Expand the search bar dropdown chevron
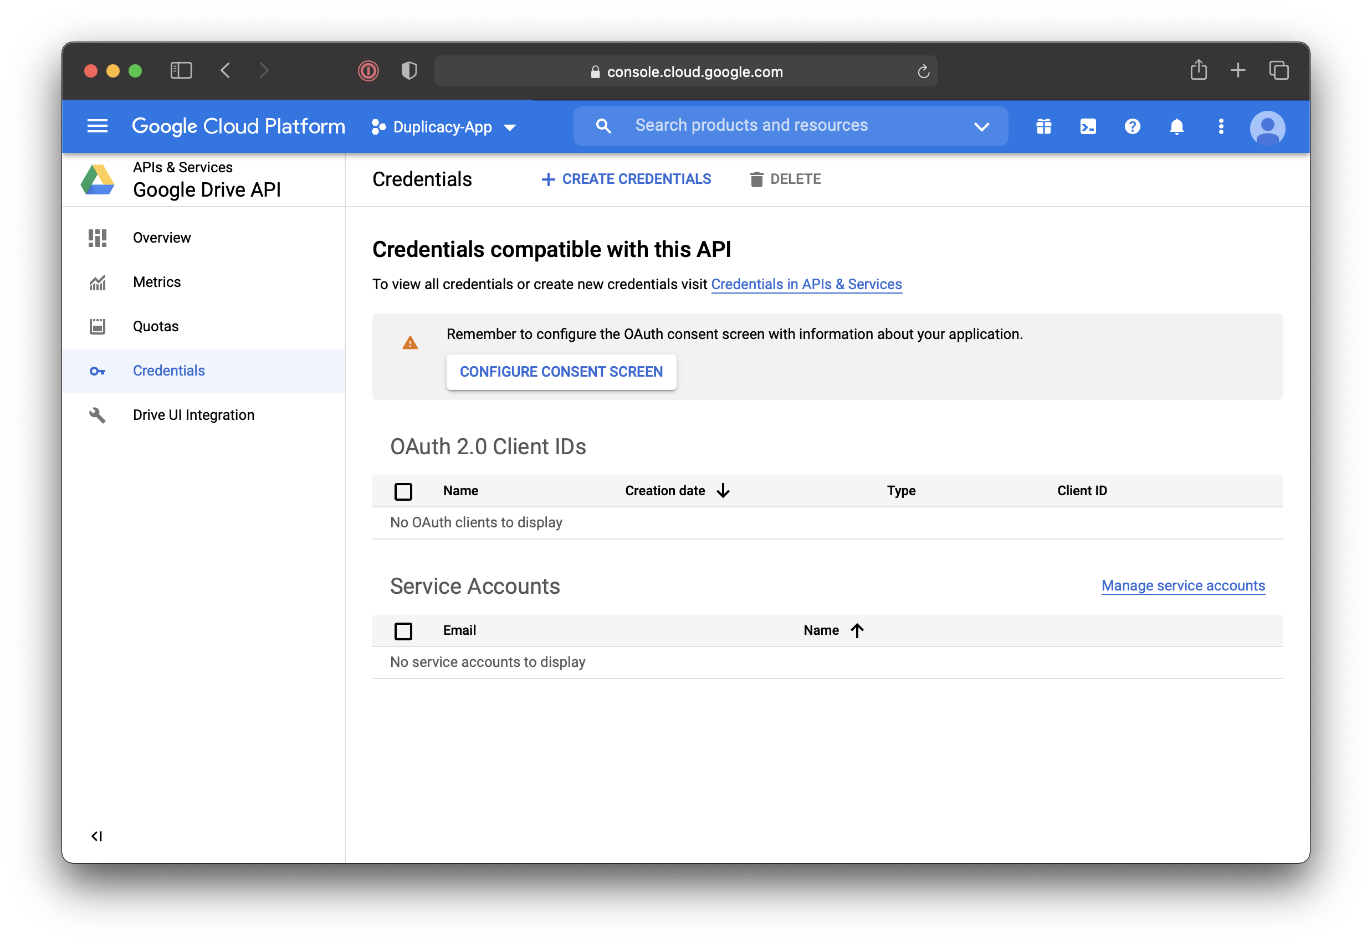 [x=981, y=127]
